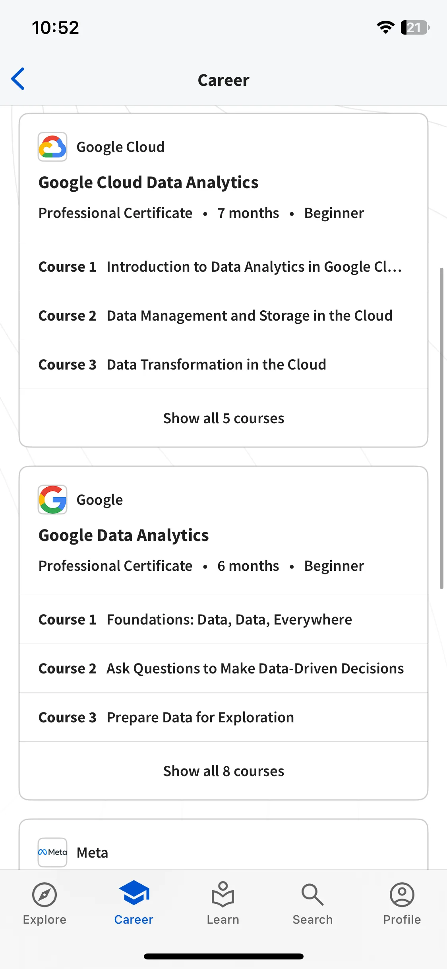Open Google Cloud Data Analytics certificate title
The image size is (447, 969).
click(149, 183)
